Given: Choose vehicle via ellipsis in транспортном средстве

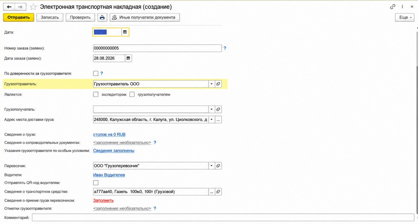Looking at the screenshot, I should coord(211,192).
